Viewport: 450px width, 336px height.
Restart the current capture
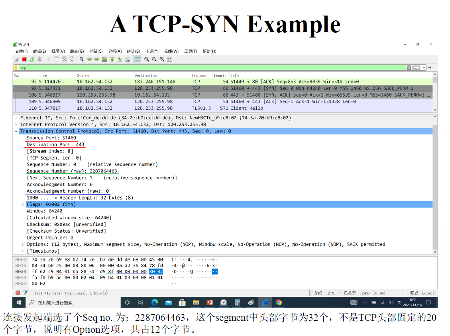pyautogui.click(x=31, y=59)
